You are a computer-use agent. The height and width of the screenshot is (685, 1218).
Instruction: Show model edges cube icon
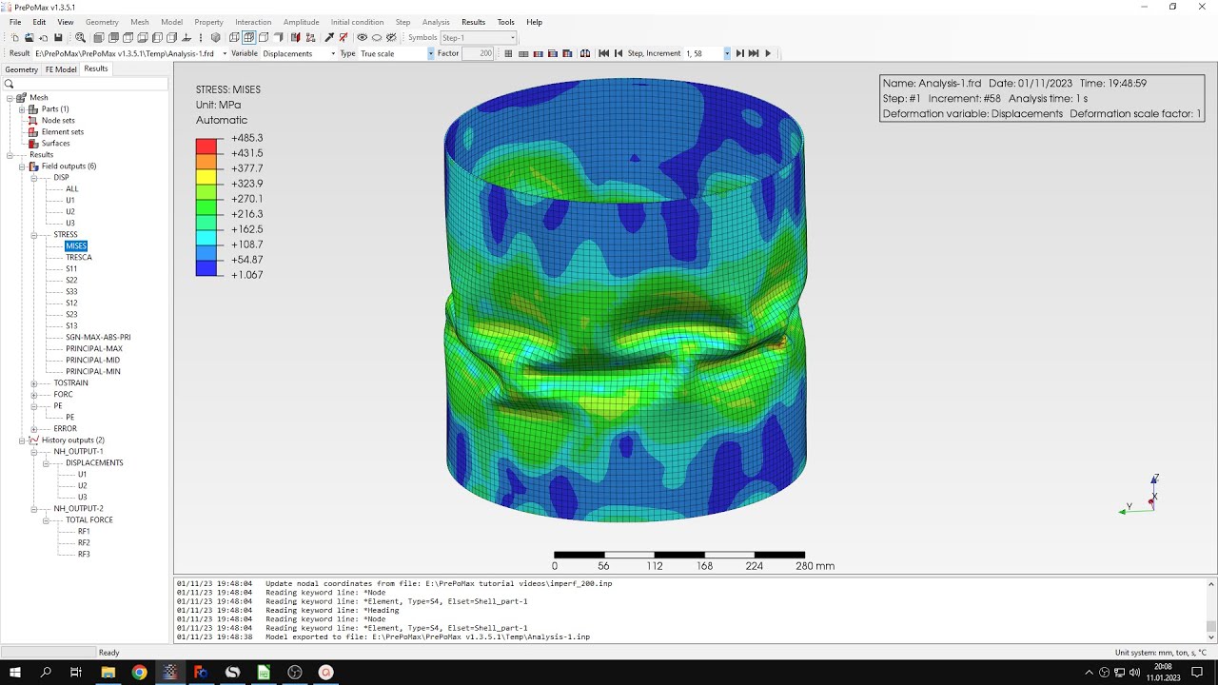coord(264,38)
